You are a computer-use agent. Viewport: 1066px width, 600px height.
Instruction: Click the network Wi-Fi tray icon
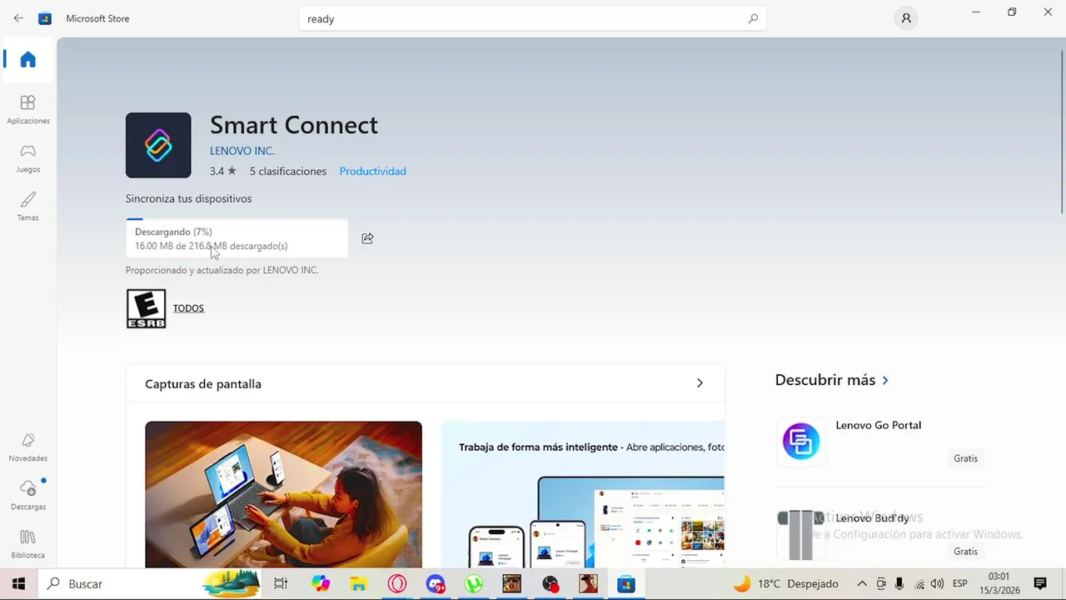[919, 583]
